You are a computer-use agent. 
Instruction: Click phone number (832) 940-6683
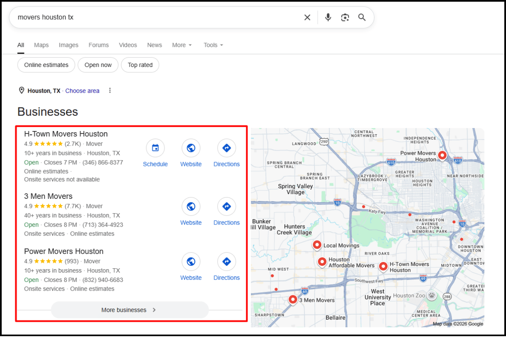[102, 280]
